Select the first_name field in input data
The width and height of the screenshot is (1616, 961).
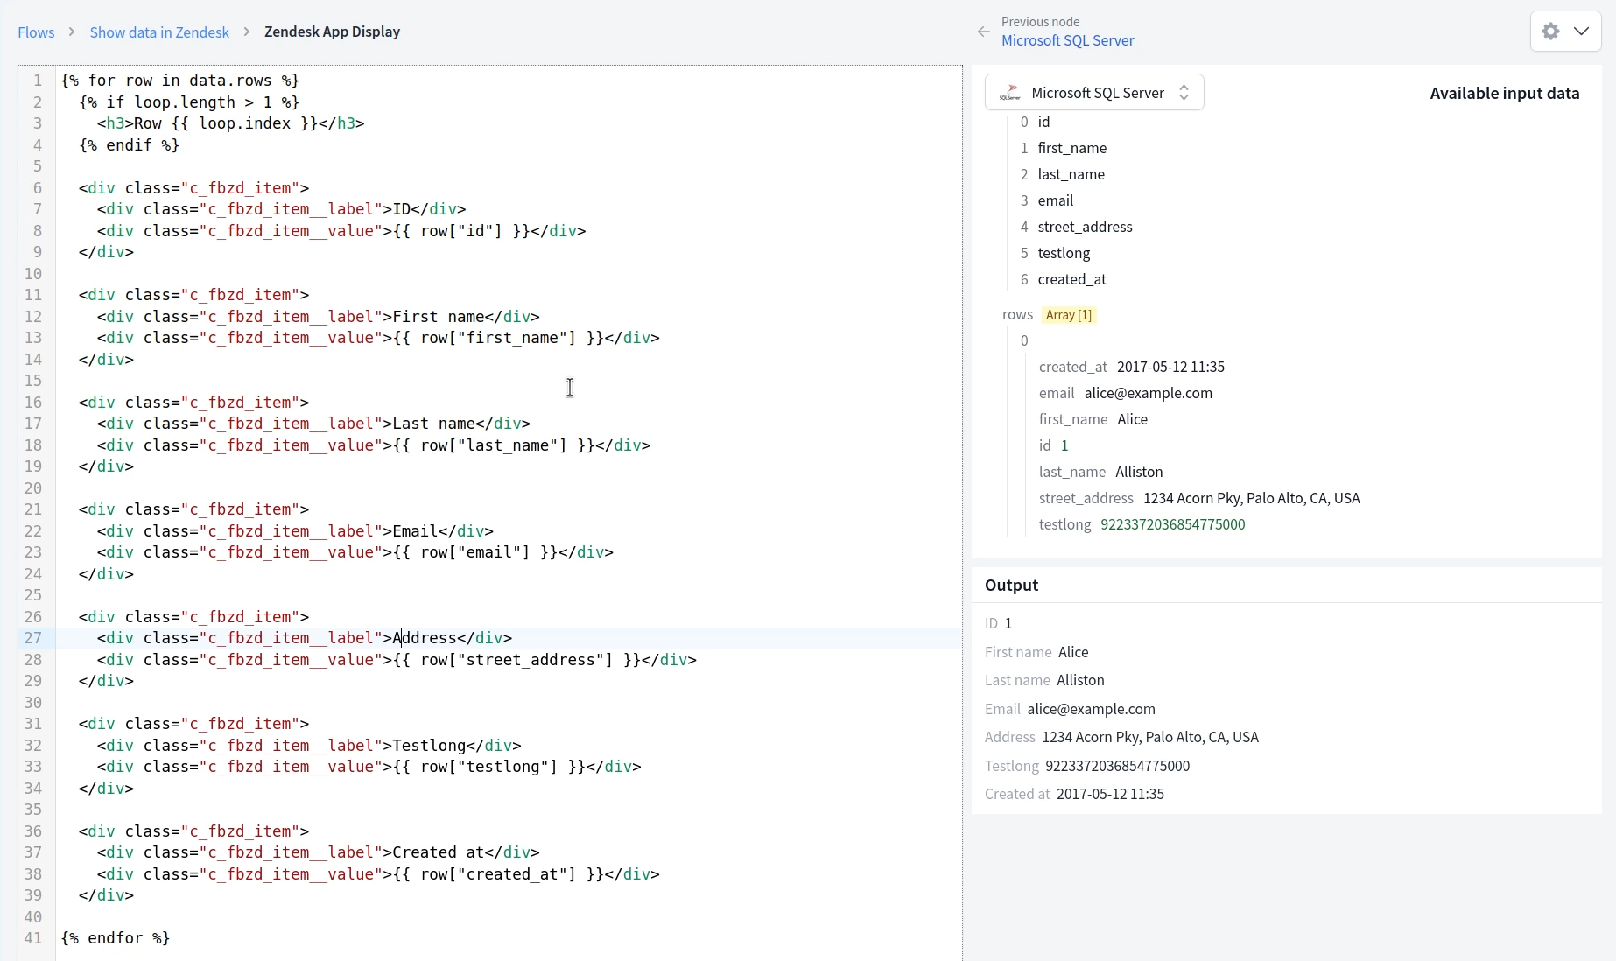[1071, 148]
